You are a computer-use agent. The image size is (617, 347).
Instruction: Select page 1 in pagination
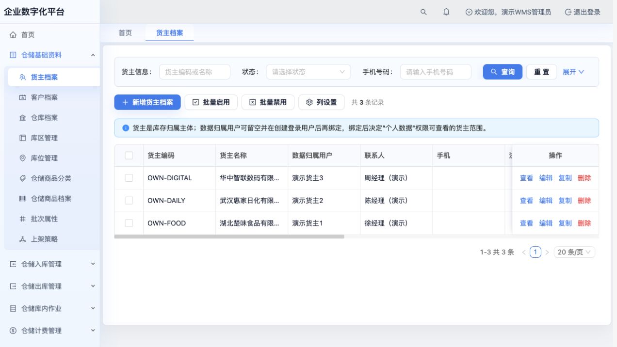(x=535, y=252)
